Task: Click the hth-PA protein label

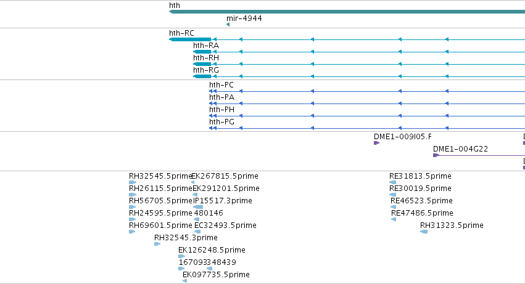Action: 221,97
